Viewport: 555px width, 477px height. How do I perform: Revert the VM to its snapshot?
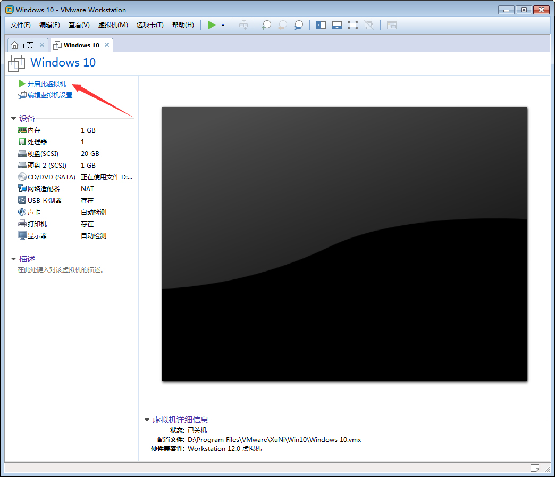[x=282, y=24]
